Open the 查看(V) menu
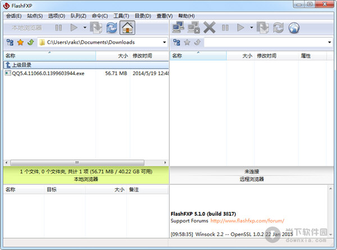Screen dimensions: 337x250 click(x=165, y=16)
